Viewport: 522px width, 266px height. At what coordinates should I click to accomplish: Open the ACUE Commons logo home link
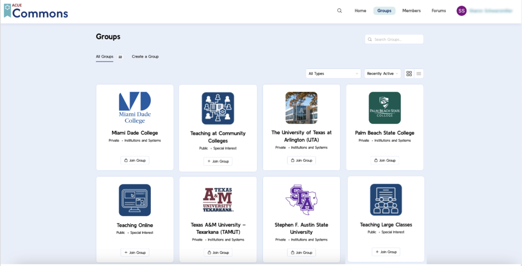(36, 11)
